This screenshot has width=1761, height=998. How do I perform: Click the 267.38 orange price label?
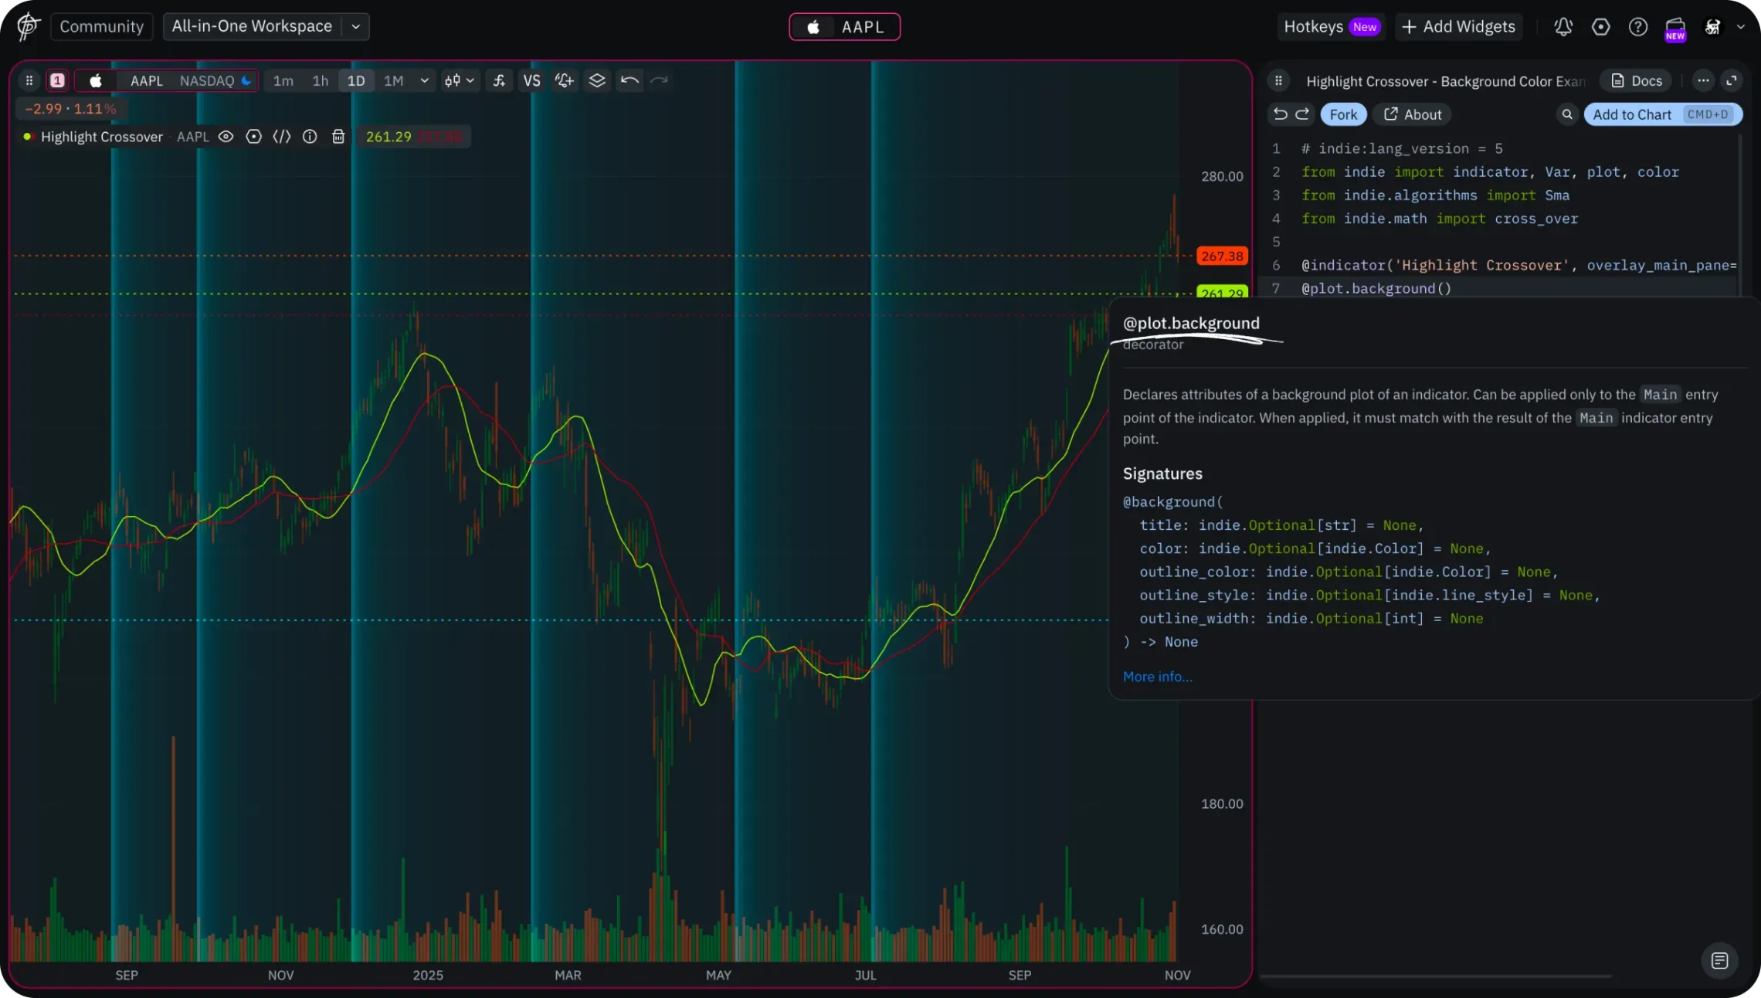[1222, 256]
